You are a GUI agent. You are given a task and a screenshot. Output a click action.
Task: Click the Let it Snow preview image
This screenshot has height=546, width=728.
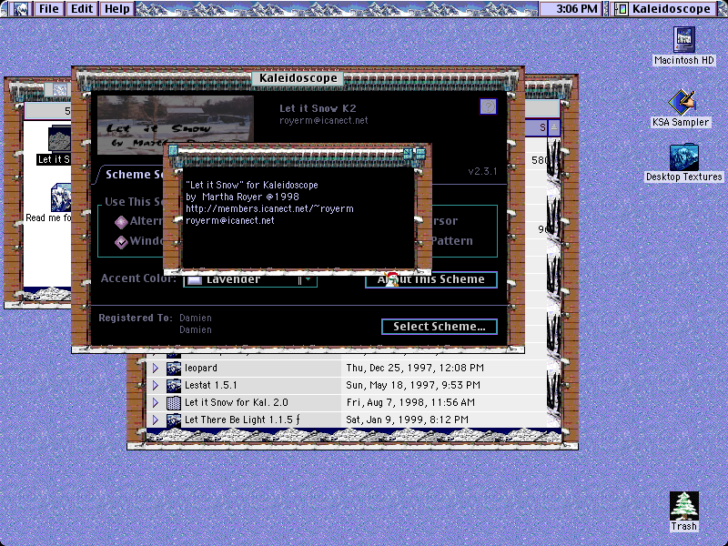tap(175, 125)
